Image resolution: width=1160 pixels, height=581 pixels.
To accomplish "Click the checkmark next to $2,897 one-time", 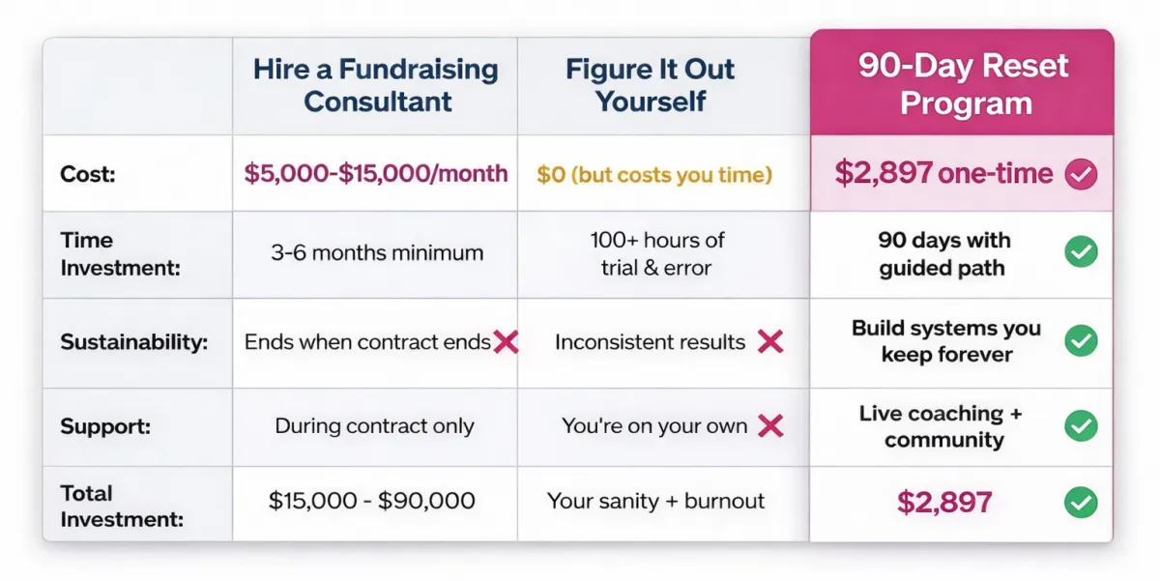I will pos(1081,174).
